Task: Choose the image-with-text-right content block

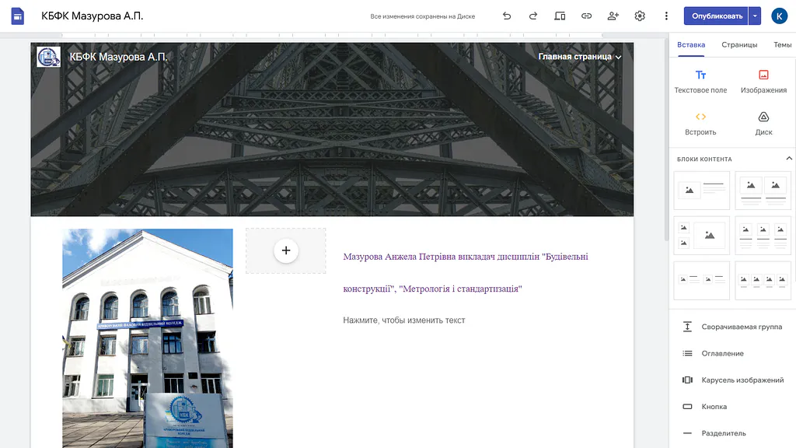Action: (x=702, y=191)
